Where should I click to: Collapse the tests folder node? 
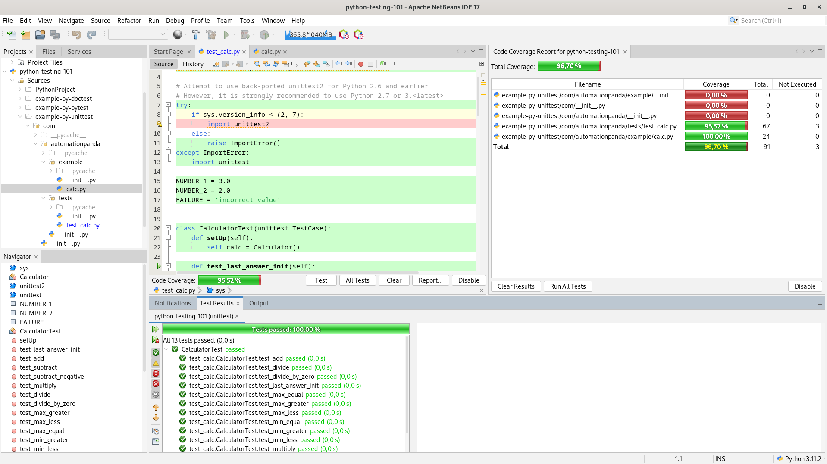(x=44, y=198)
